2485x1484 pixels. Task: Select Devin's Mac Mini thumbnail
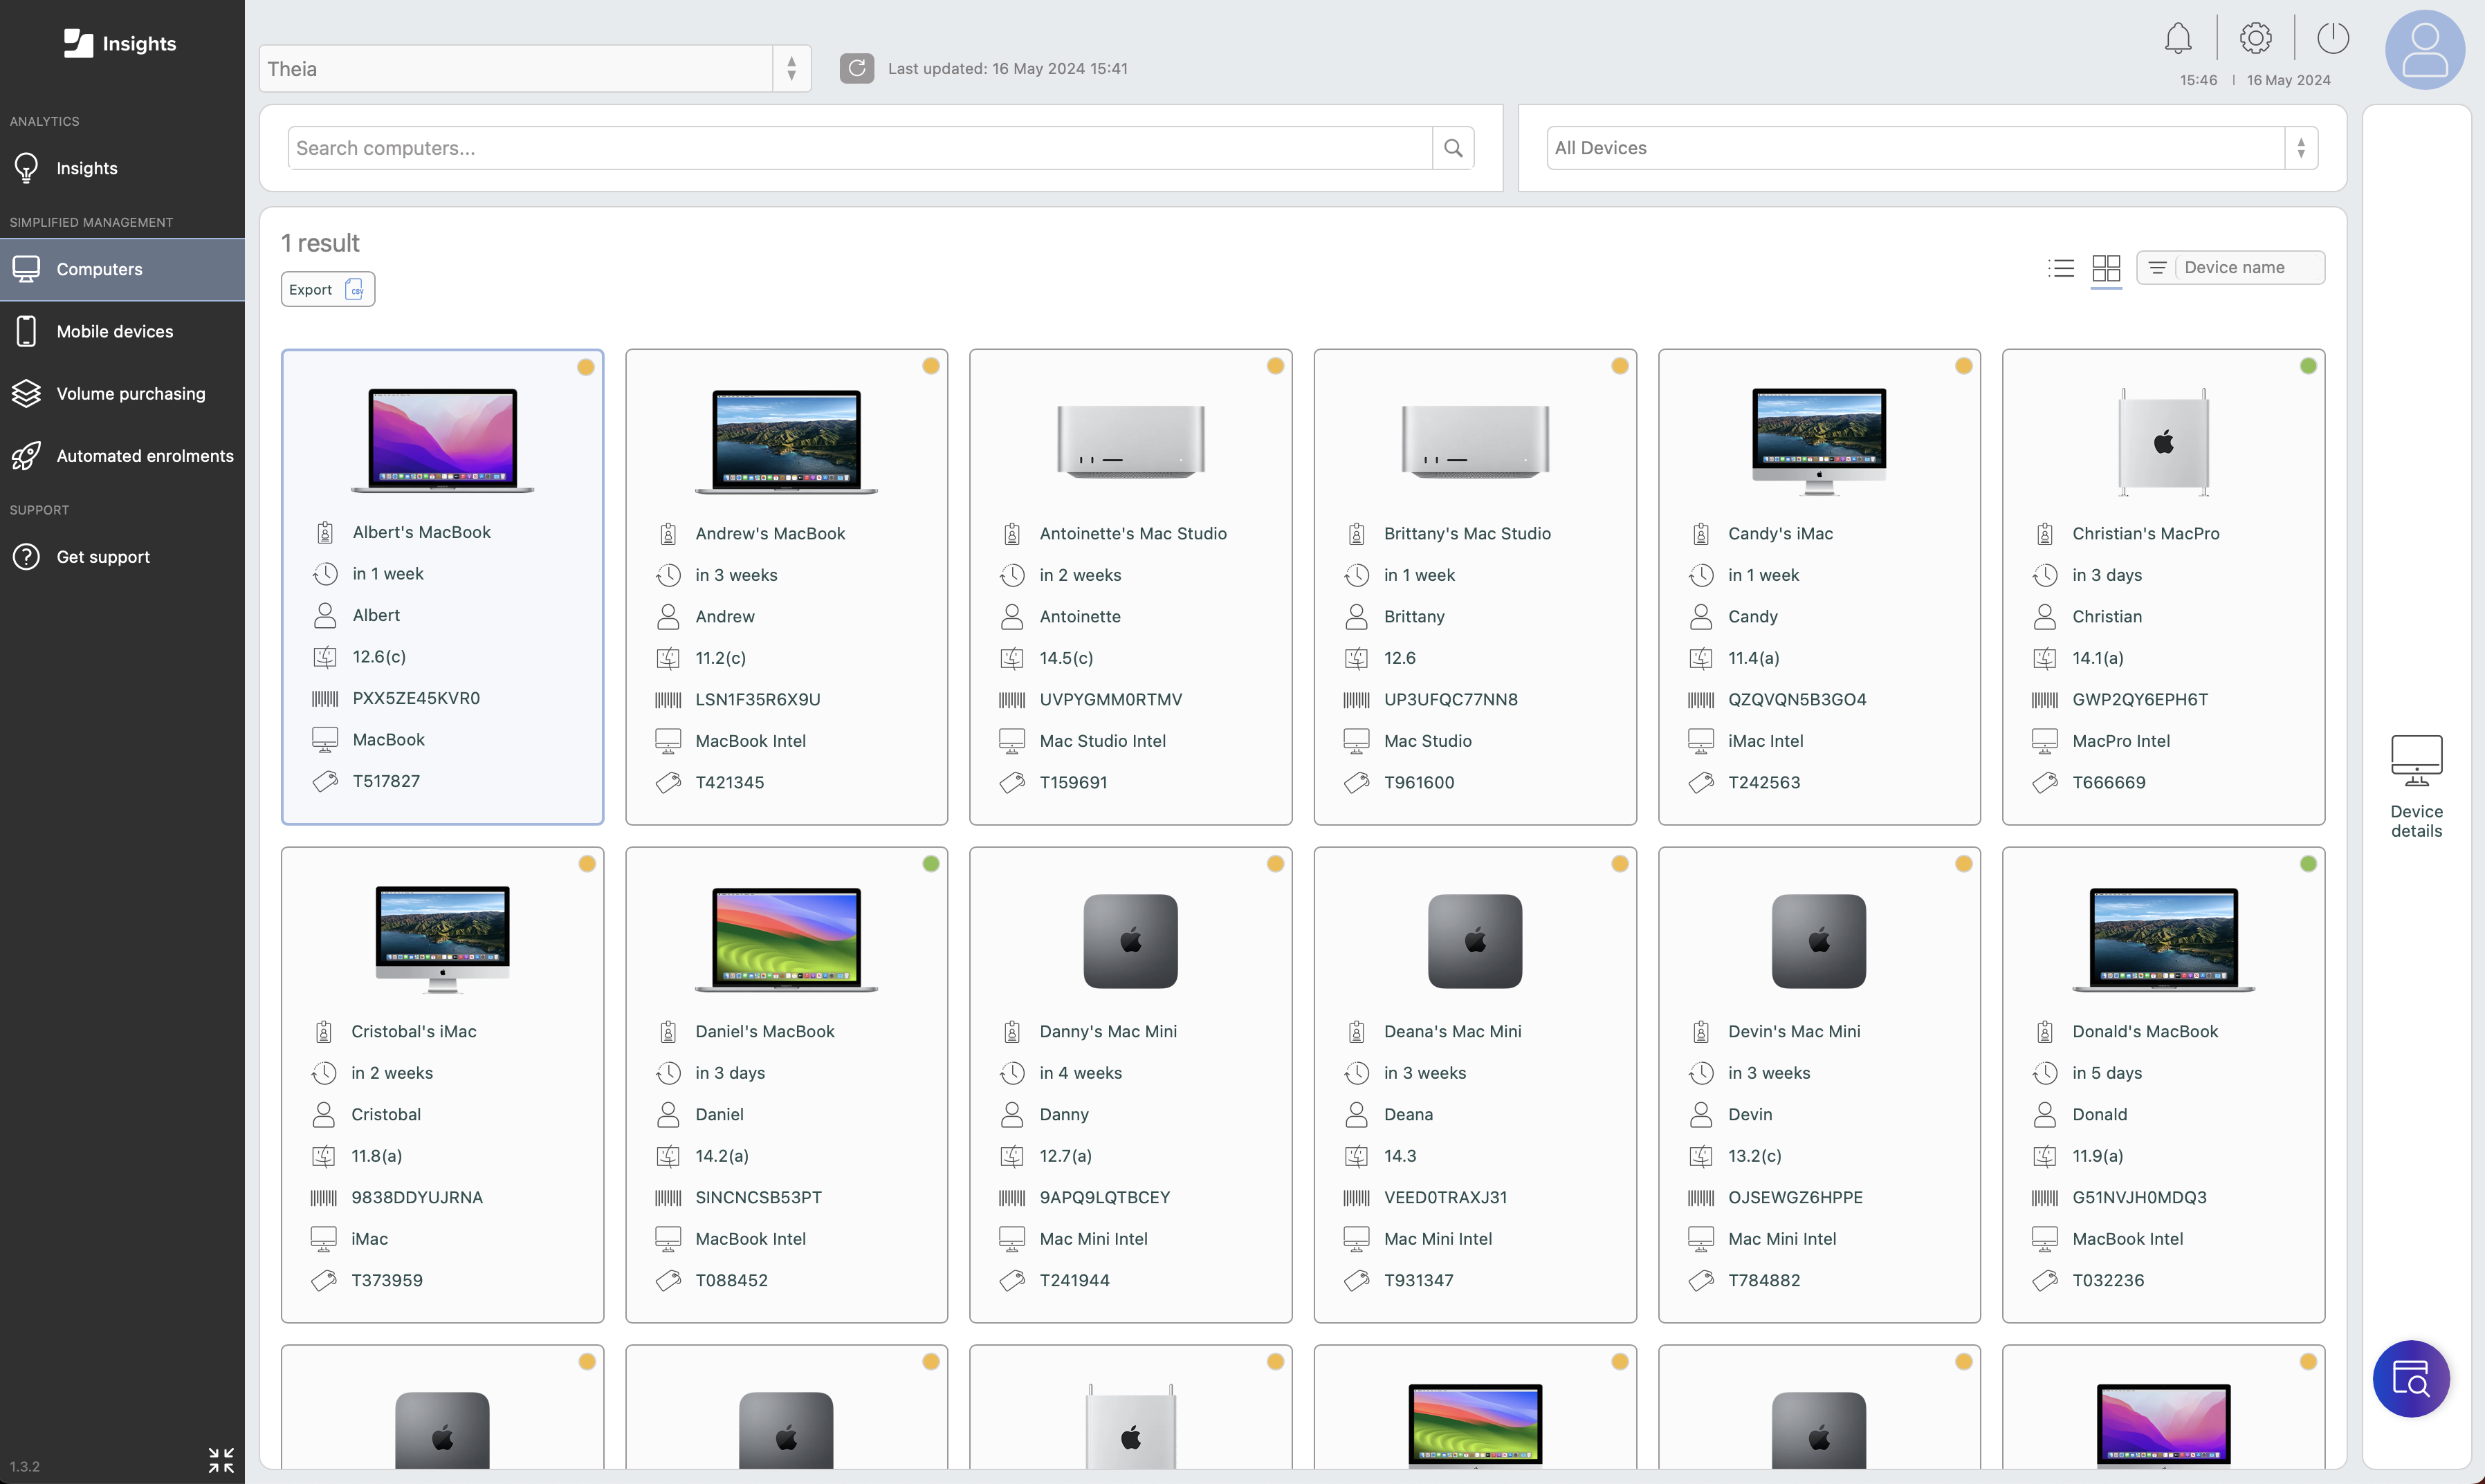point(1819,941)
